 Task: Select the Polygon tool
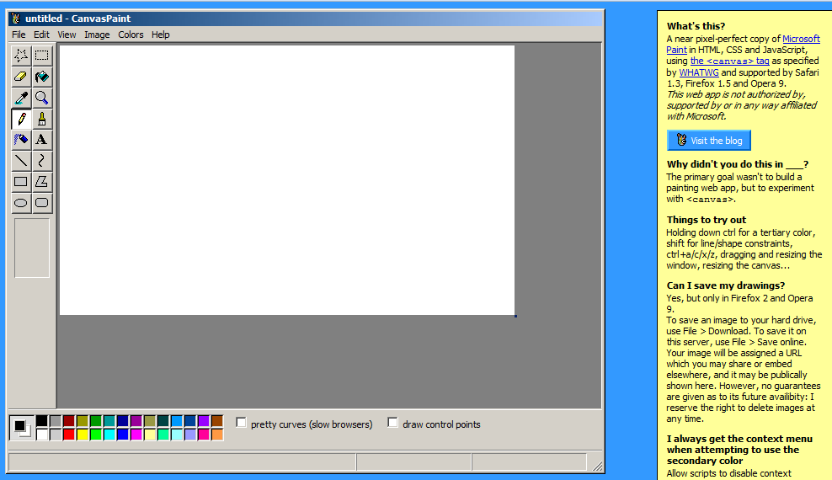(x=42, y=182)
